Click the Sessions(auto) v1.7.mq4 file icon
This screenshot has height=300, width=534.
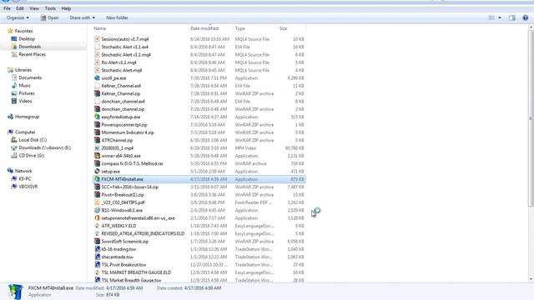tap(97, 39)
